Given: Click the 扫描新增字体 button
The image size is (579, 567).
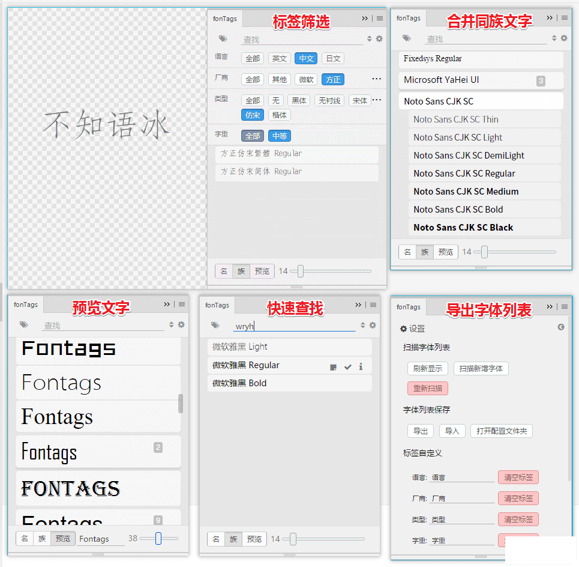Looking at the screenshot, I should tap(481, 369).
